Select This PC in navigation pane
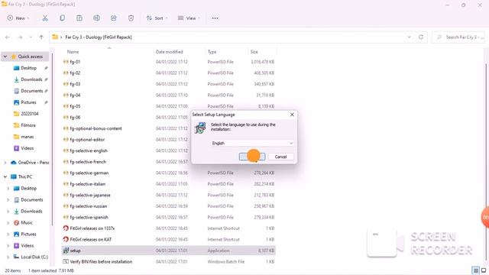Viewport: 489px width, 275px height. [24, 176]
